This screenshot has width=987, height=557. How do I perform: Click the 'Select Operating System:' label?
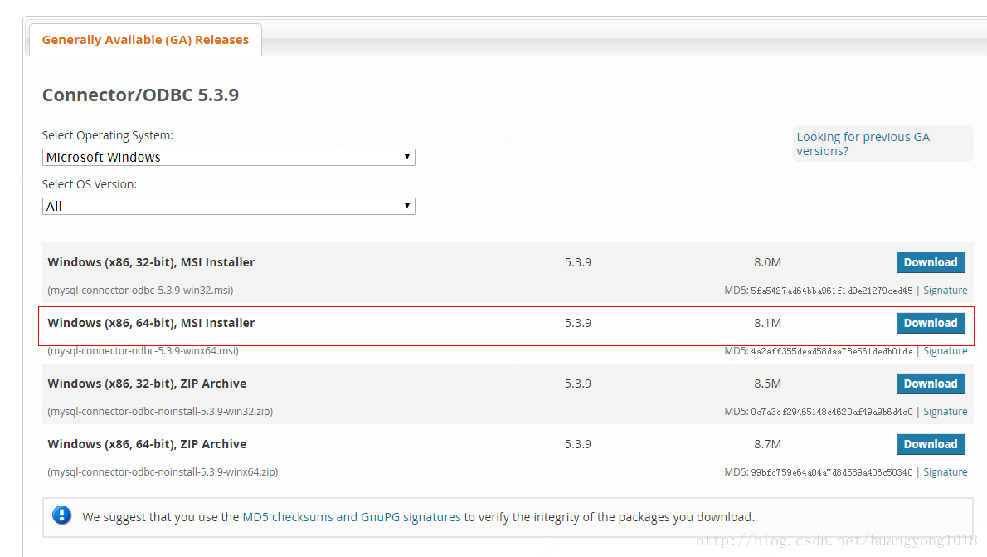pyautogui.click(x=108, y=134)
